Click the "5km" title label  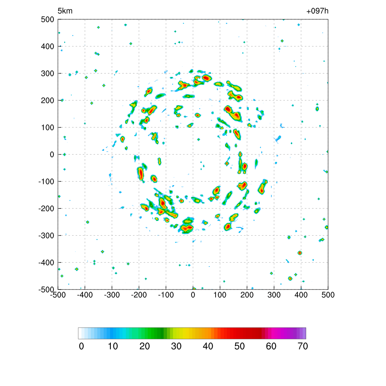[x=65, y=11]
